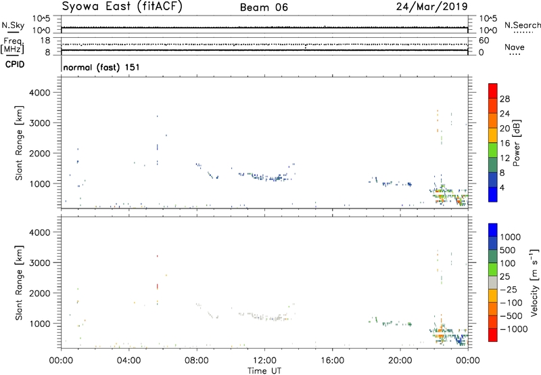Image resolution: width=541 pixels, height=375 pixels.
Task: Click 'Slant Range [km]' label of power panel
Action: tap(19, 143)
